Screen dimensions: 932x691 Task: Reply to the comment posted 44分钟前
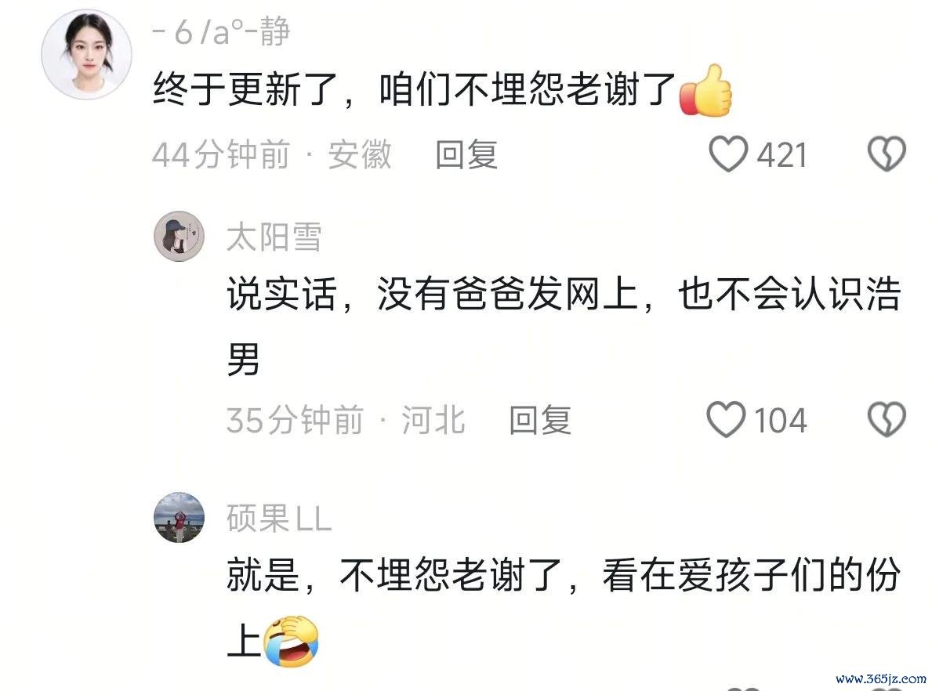(466, 154)
